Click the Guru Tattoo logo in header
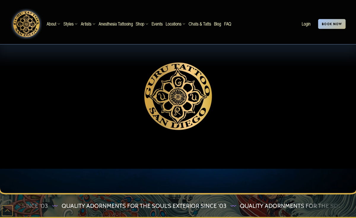Screen dimensions: 356x218 (x=26, y=24)
